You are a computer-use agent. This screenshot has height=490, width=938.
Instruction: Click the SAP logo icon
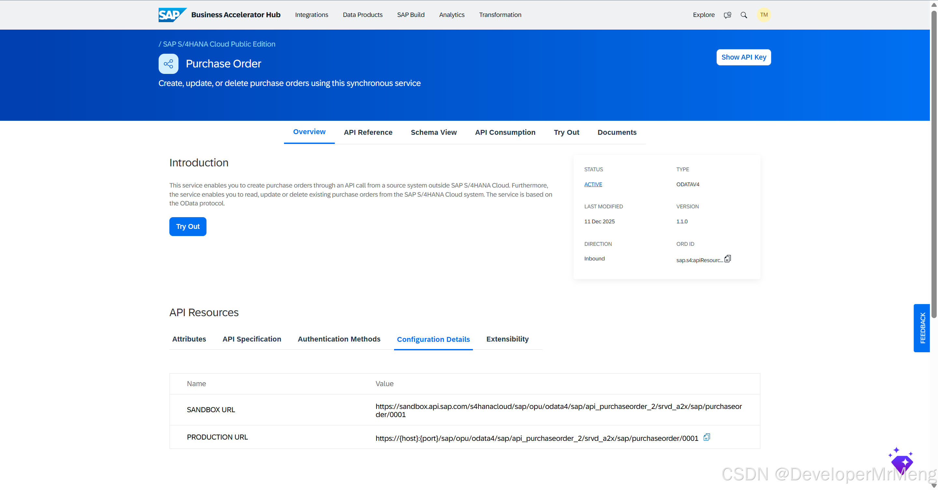pos(172,15)
